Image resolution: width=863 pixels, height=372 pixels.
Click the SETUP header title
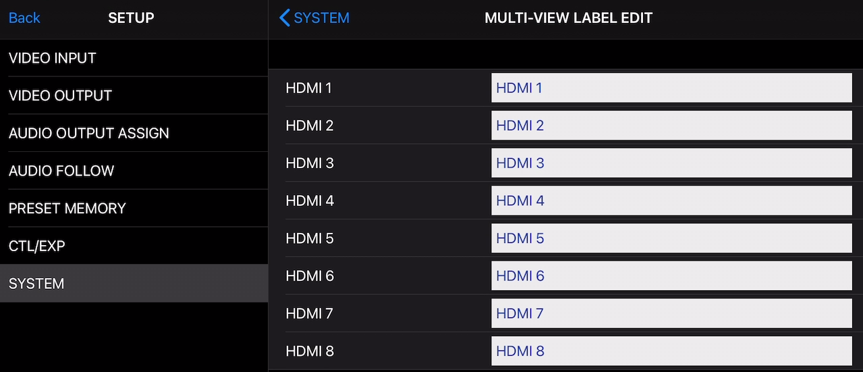(x=131, y=18)
